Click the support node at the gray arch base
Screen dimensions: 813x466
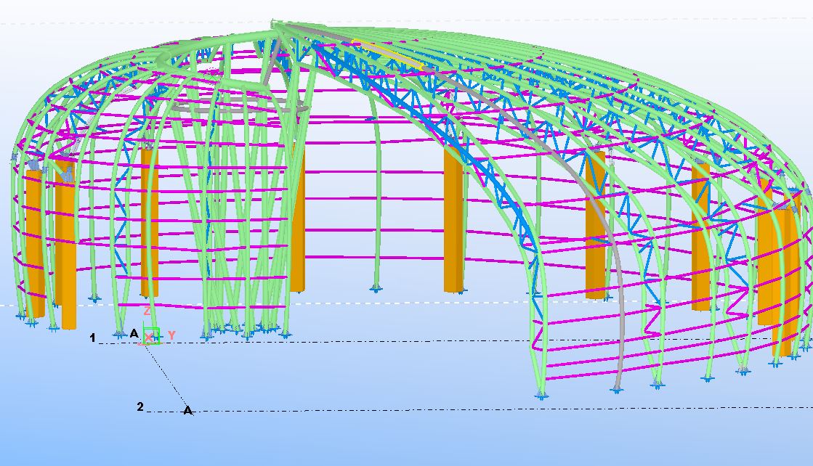pyautogui.click(x=617, y=389)
